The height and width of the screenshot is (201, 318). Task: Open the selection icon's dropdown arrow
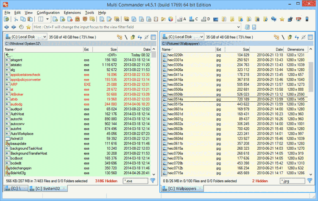tap(47, 19)
